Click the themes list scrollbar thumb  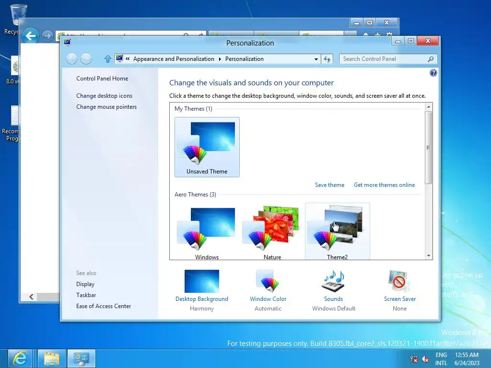tap(428, 148)
